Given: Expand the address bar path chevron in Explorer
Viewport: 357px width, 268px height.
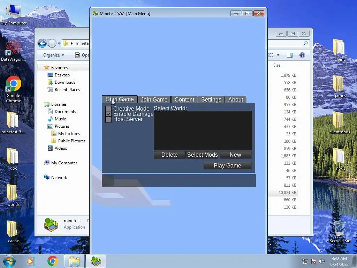Looking at the screenshot, I should click(x=72, y=43).
